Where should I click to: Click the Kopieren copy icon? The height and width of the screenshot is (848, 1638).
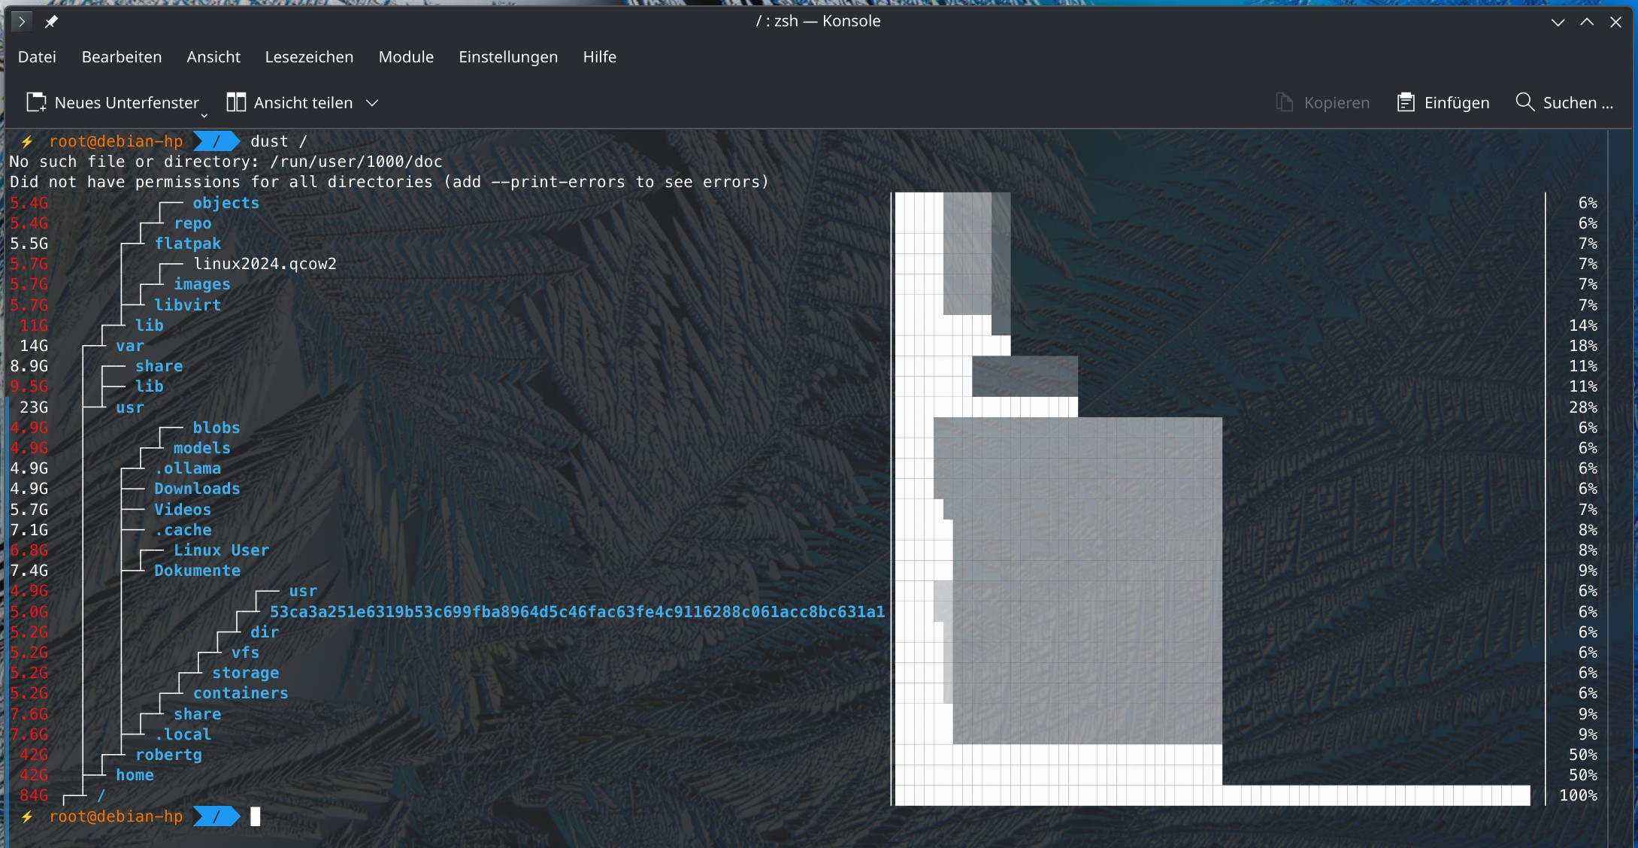point(1284,102)
